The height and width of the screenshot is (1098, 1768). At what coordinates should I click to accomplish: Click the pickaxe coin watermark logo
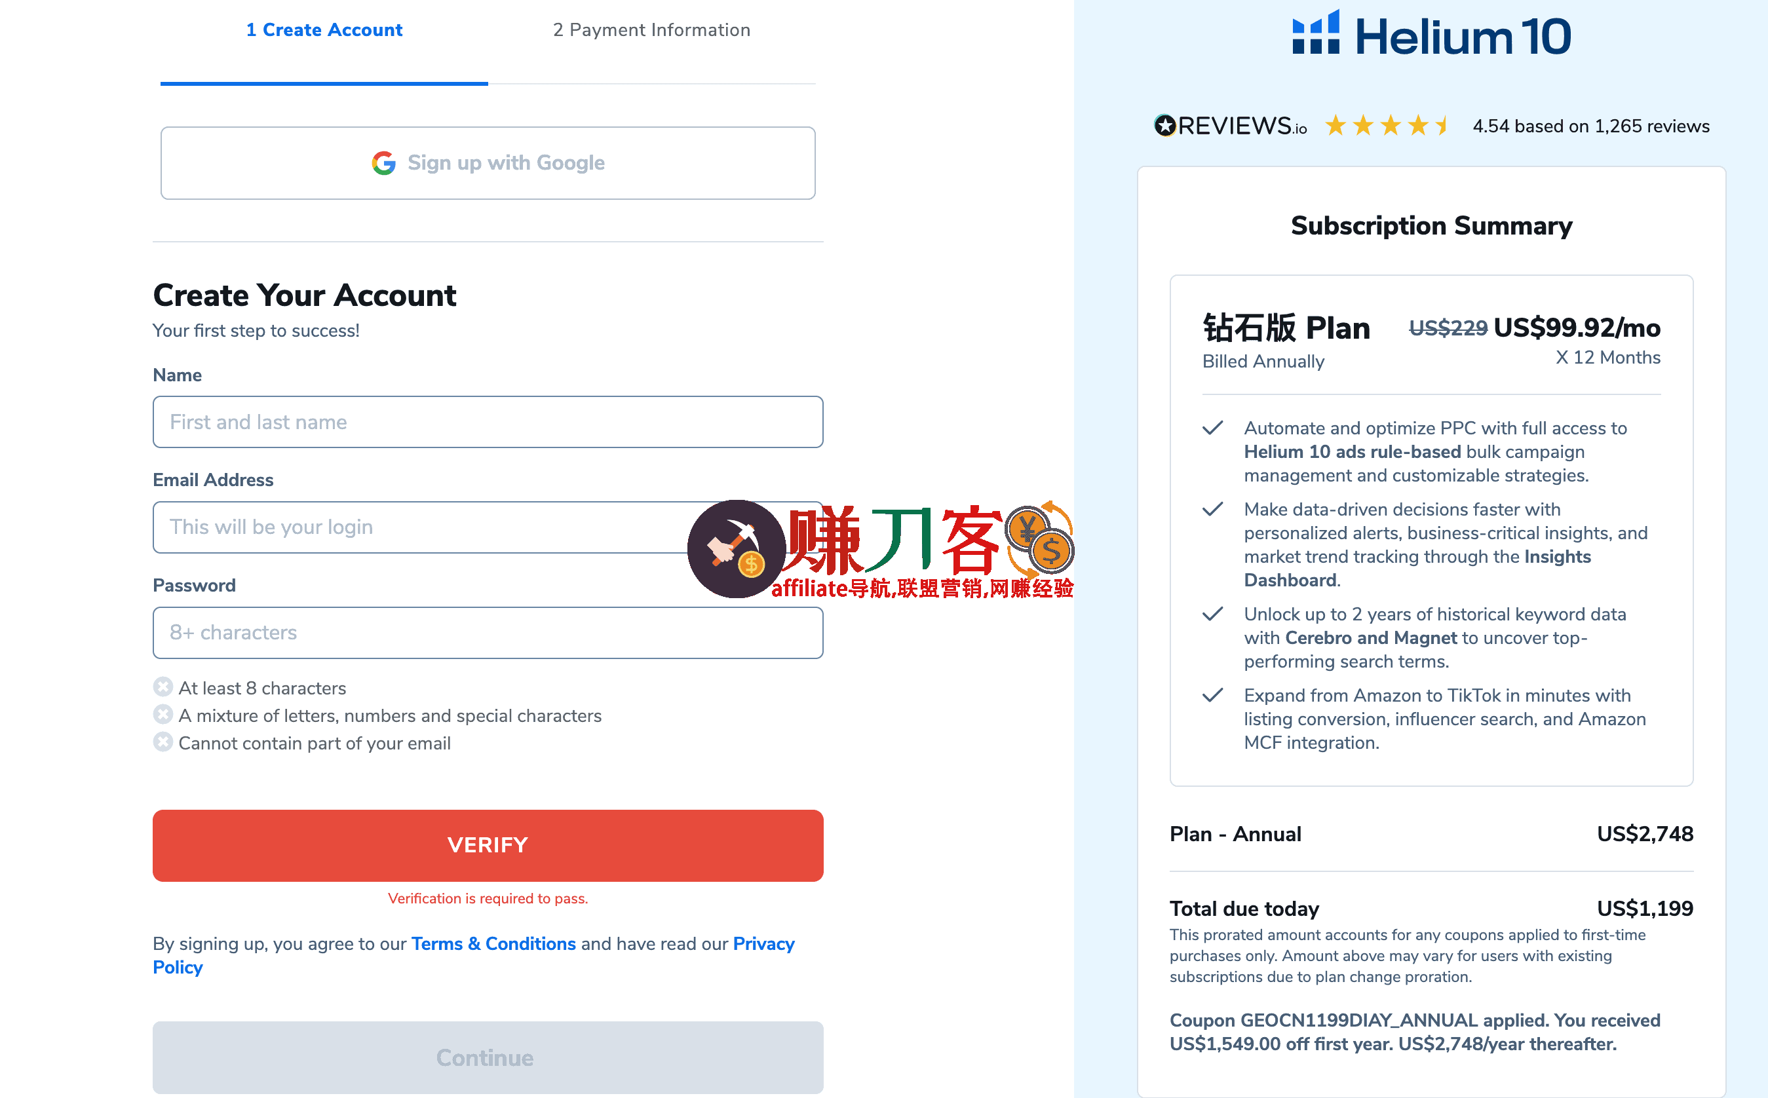coord(737,549)
